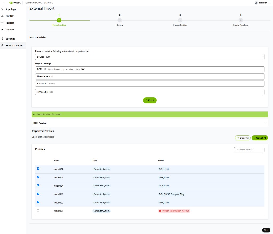Image resolution: width=273 pixels, height=234 pixels.
Task: Click the Policies shield icon
Action: (2, 23)
